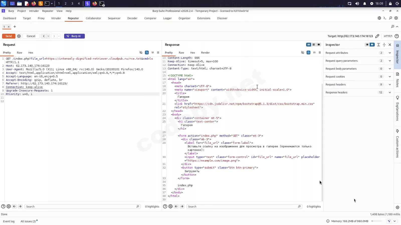
Task: Open Repeater send options gear next to Send
Action: 19,36
